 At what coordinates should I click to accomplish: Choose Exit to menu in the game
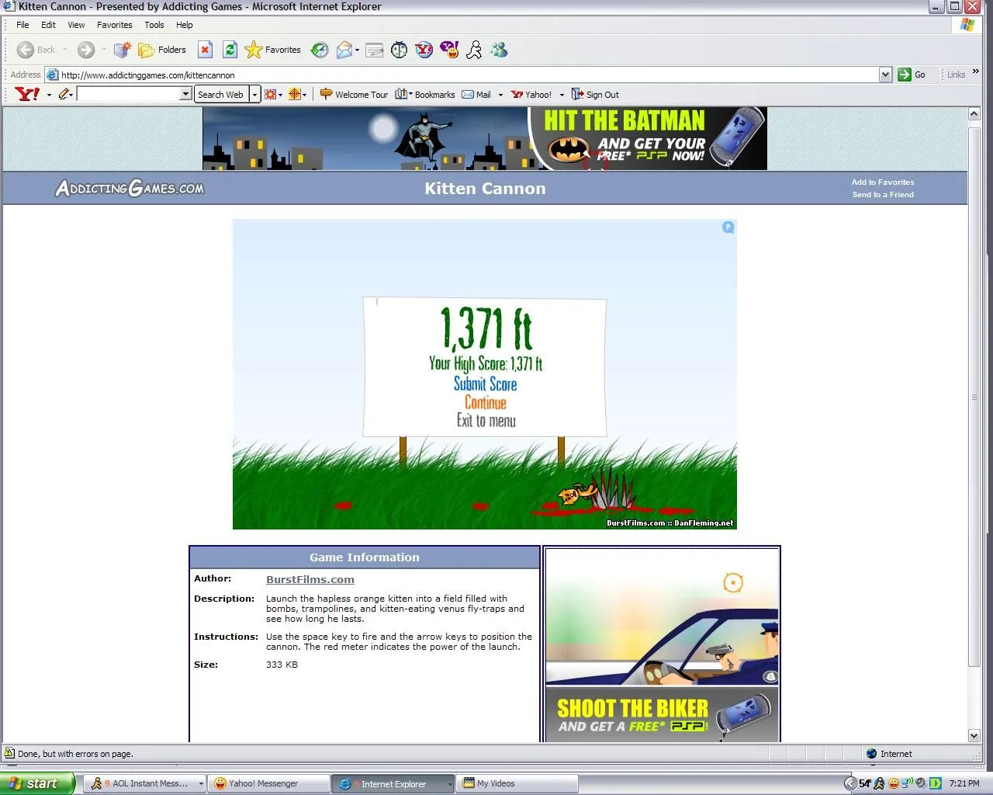tap(486, 420)
